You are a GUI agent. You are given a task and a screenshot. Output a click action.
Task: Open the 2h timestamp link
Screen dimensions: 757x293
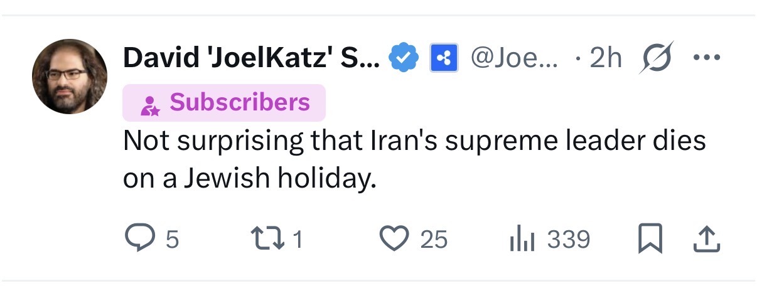tap(606, 58)
